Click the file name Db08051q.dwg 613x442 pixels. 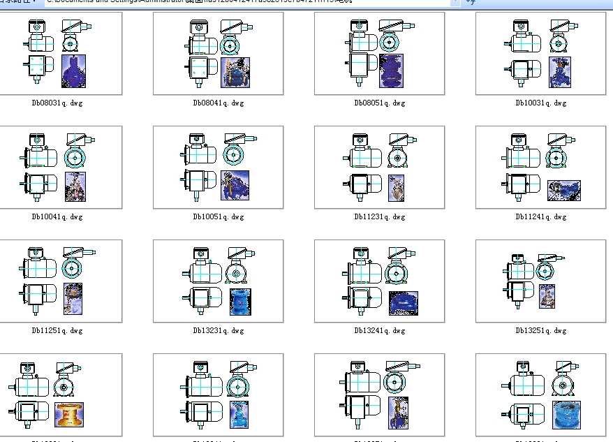[x=380, y=103]
